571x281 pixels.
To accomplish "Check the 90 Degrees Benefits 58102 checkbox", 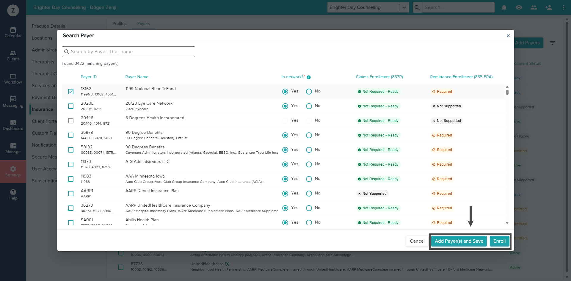I will pyautogui.click(x=71, y=150).
